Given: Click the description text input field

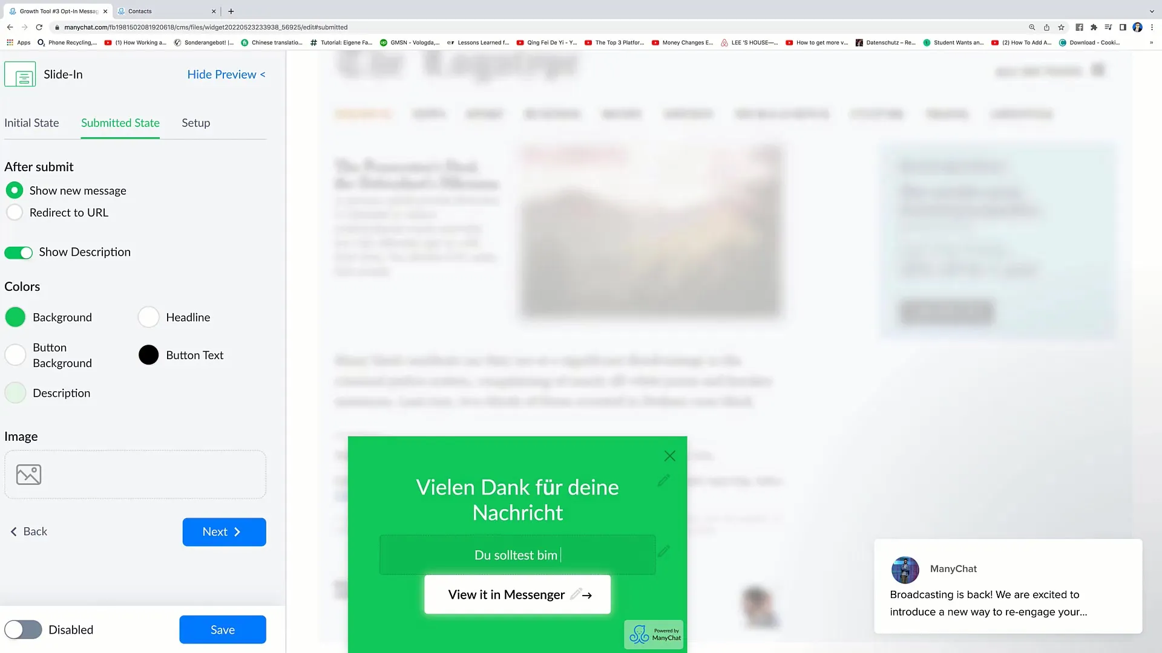Looking at the screenshot, I should [517, 555].
